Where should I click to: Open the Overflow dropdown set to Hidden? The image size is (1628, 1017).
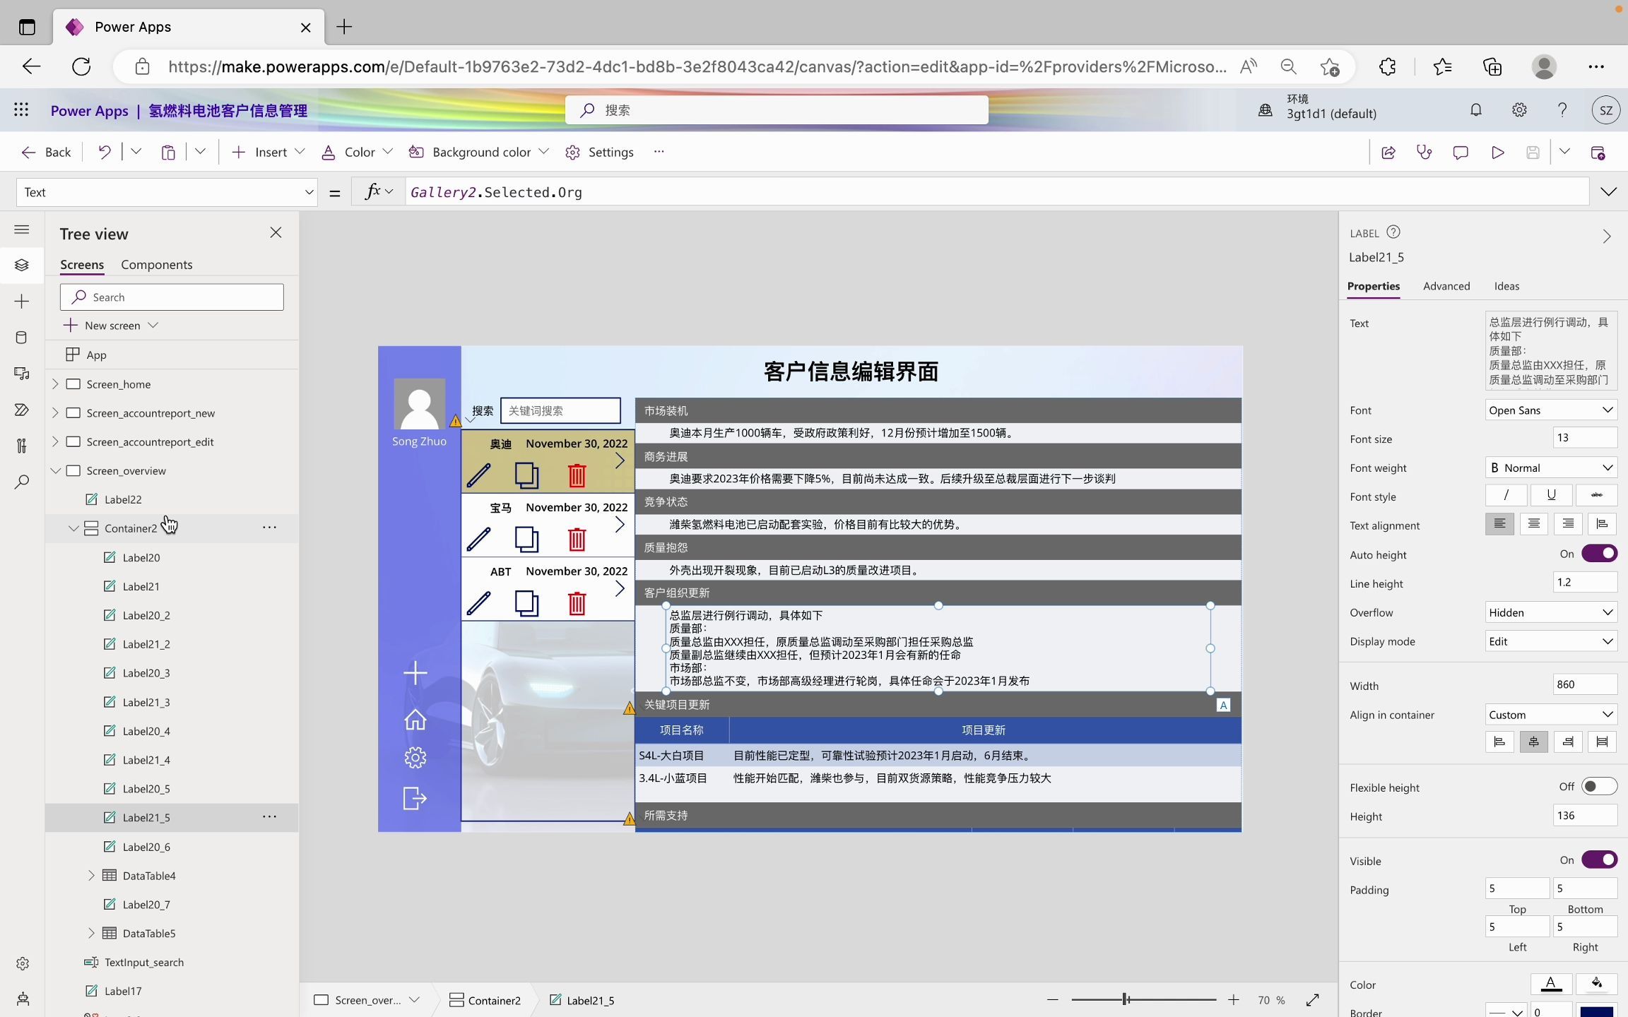[1550, 612]
